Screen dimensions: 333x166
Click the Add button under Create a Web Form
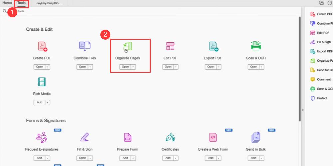[211, 158]
